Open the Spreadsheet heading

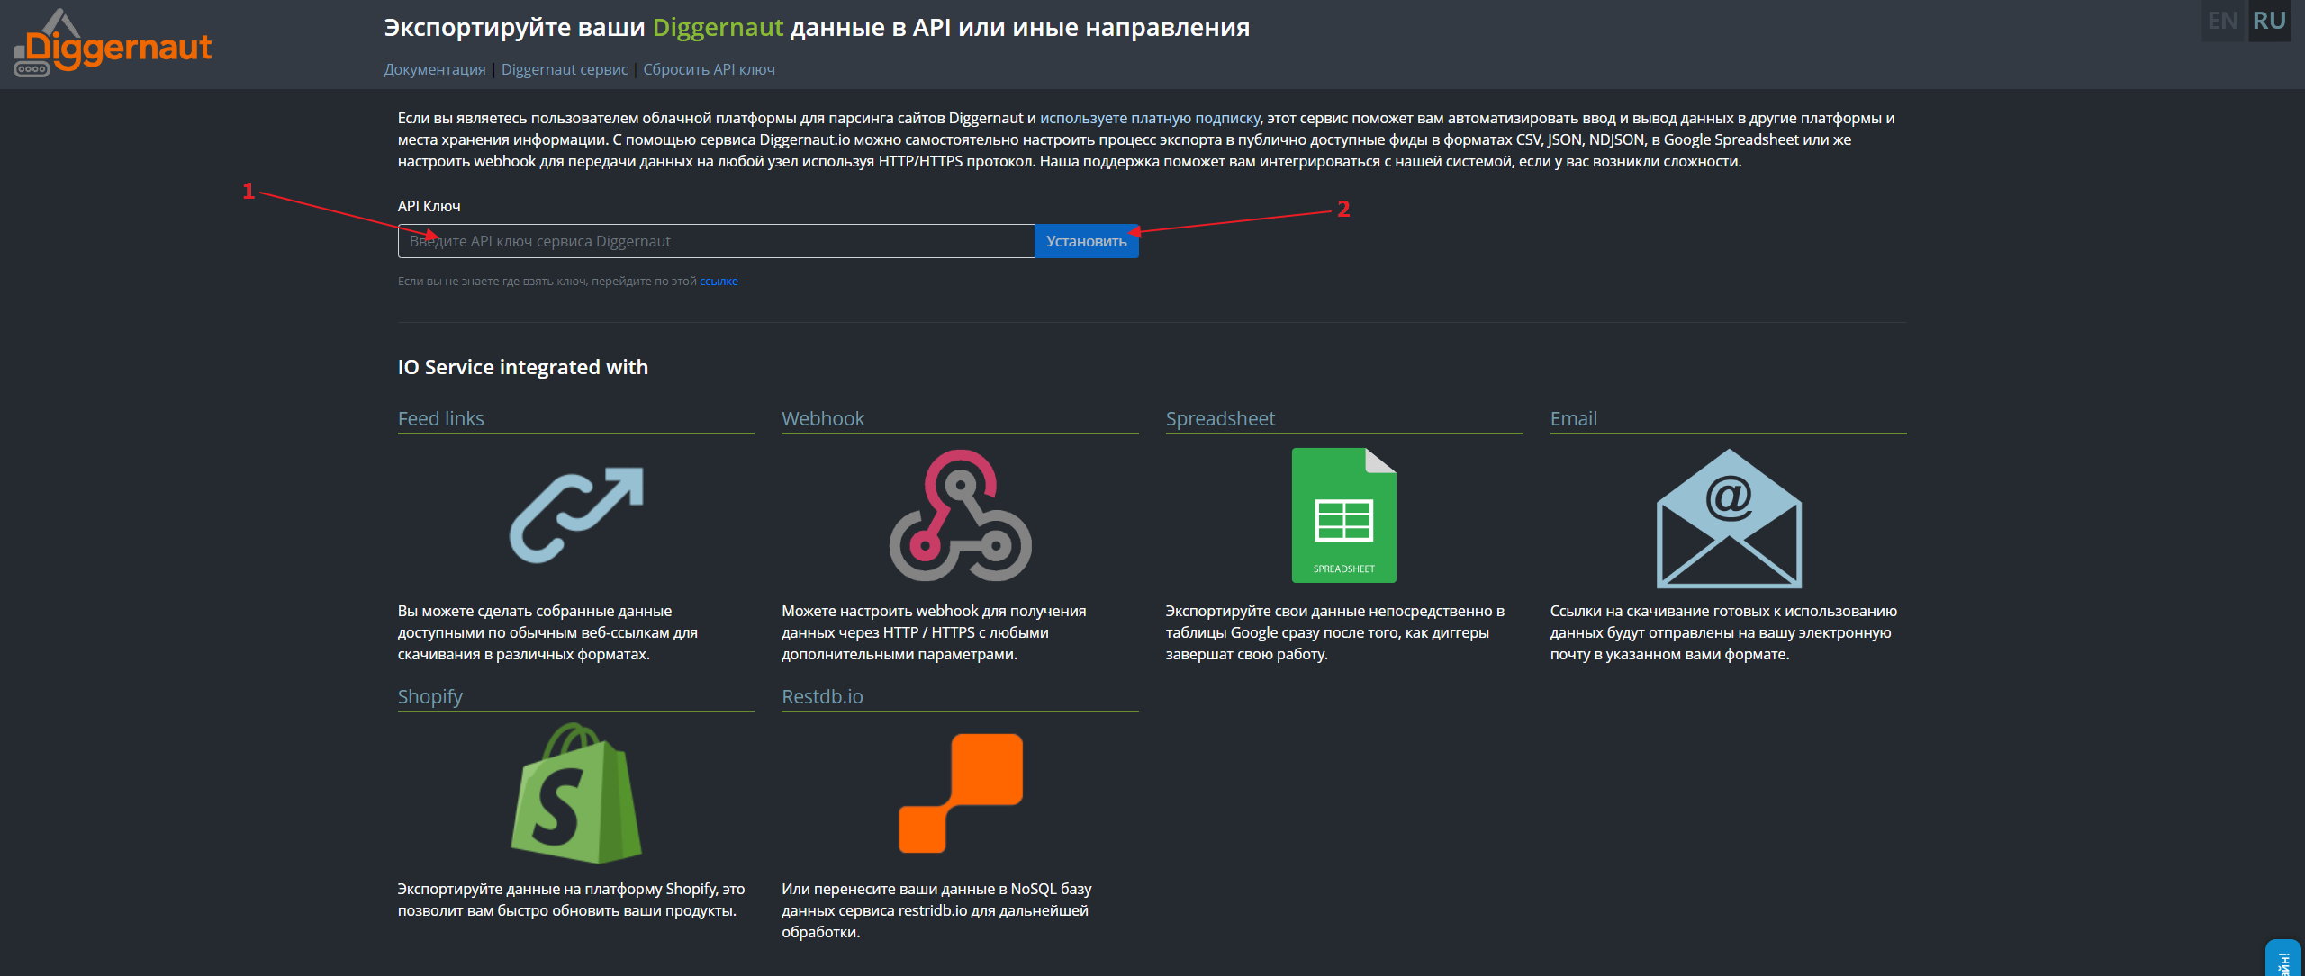(x=1220, y=418)
